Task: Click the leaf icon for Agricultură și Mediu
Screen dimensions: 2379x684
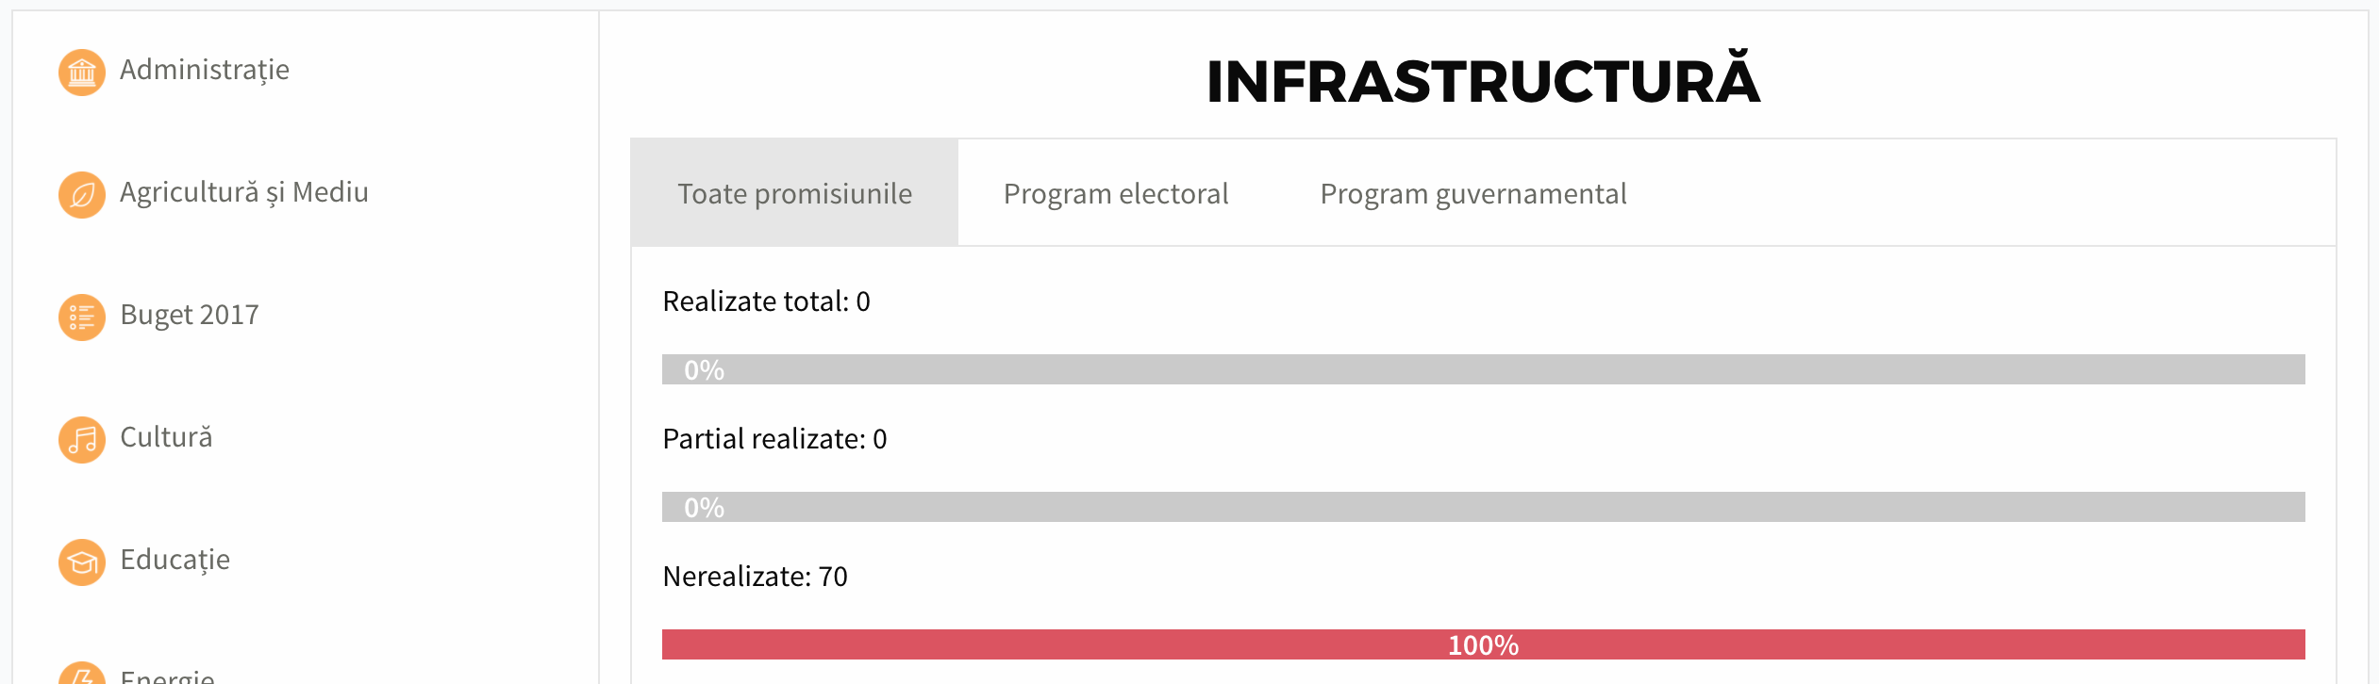Action: click(82, 195)
